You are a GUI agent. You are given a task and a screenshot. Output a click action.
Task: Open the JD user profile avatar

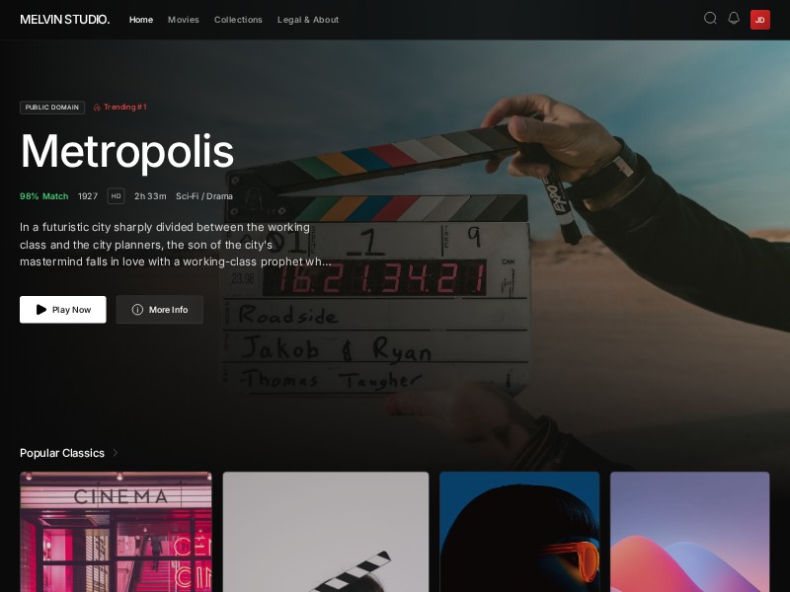point(760,20)
